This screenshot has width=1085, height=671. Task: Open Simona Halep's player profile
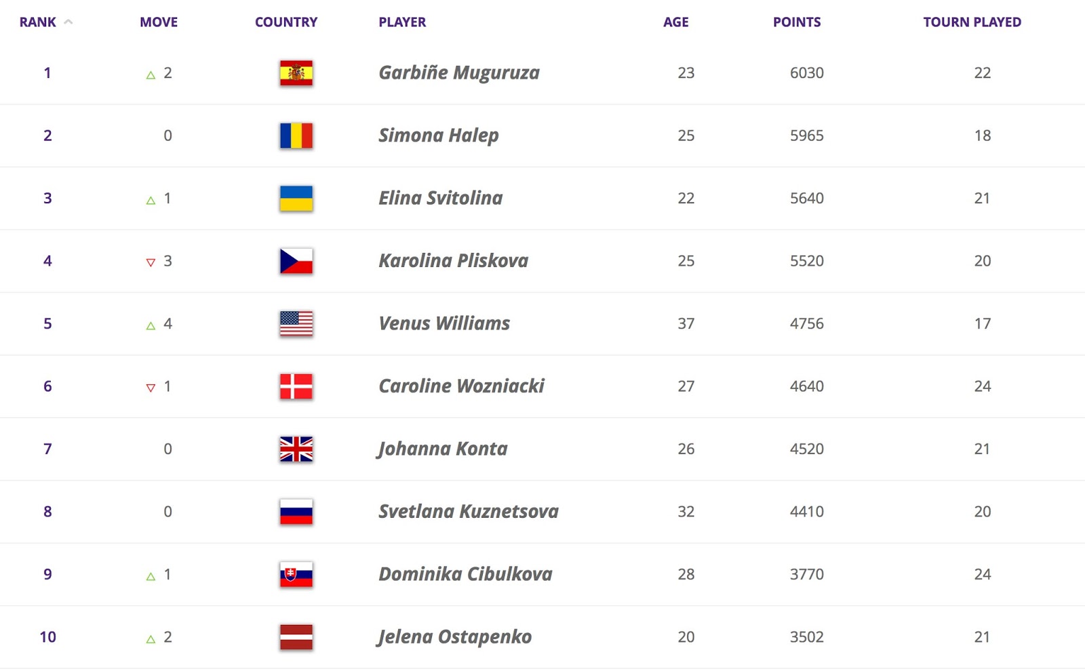[x=439, y=136]
